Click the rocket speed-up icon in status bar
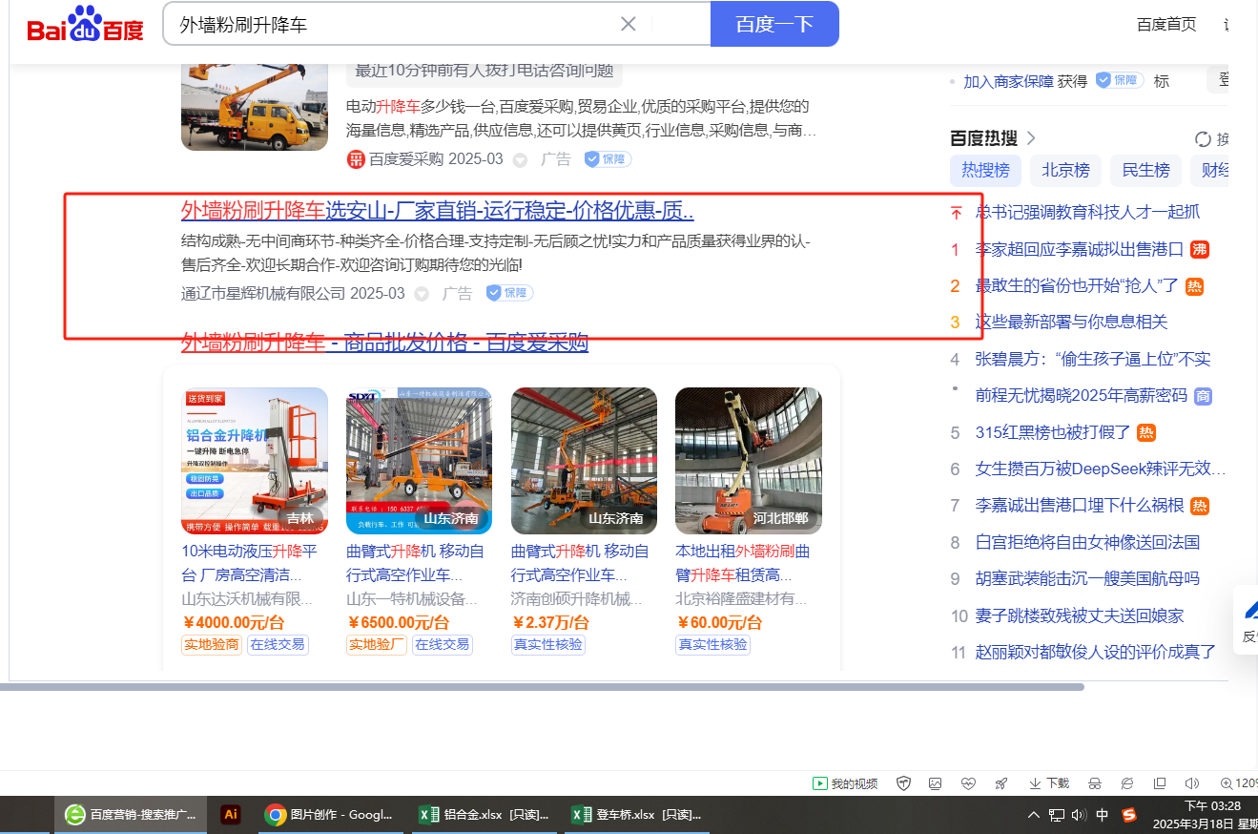The height and width of the screenshot is (834, 1258). (x=1000, y=783)
